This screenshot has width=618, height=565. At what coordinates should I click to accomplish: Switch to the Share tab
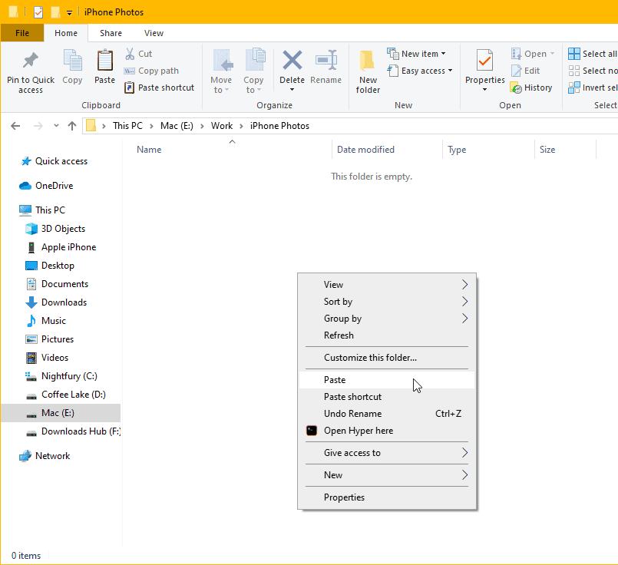coord(111,33)
